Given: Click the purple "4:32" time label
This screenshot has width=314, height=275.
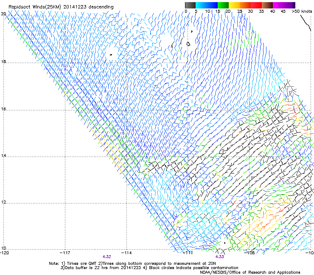Looking at the screenshot, I should tap(107, 257).
